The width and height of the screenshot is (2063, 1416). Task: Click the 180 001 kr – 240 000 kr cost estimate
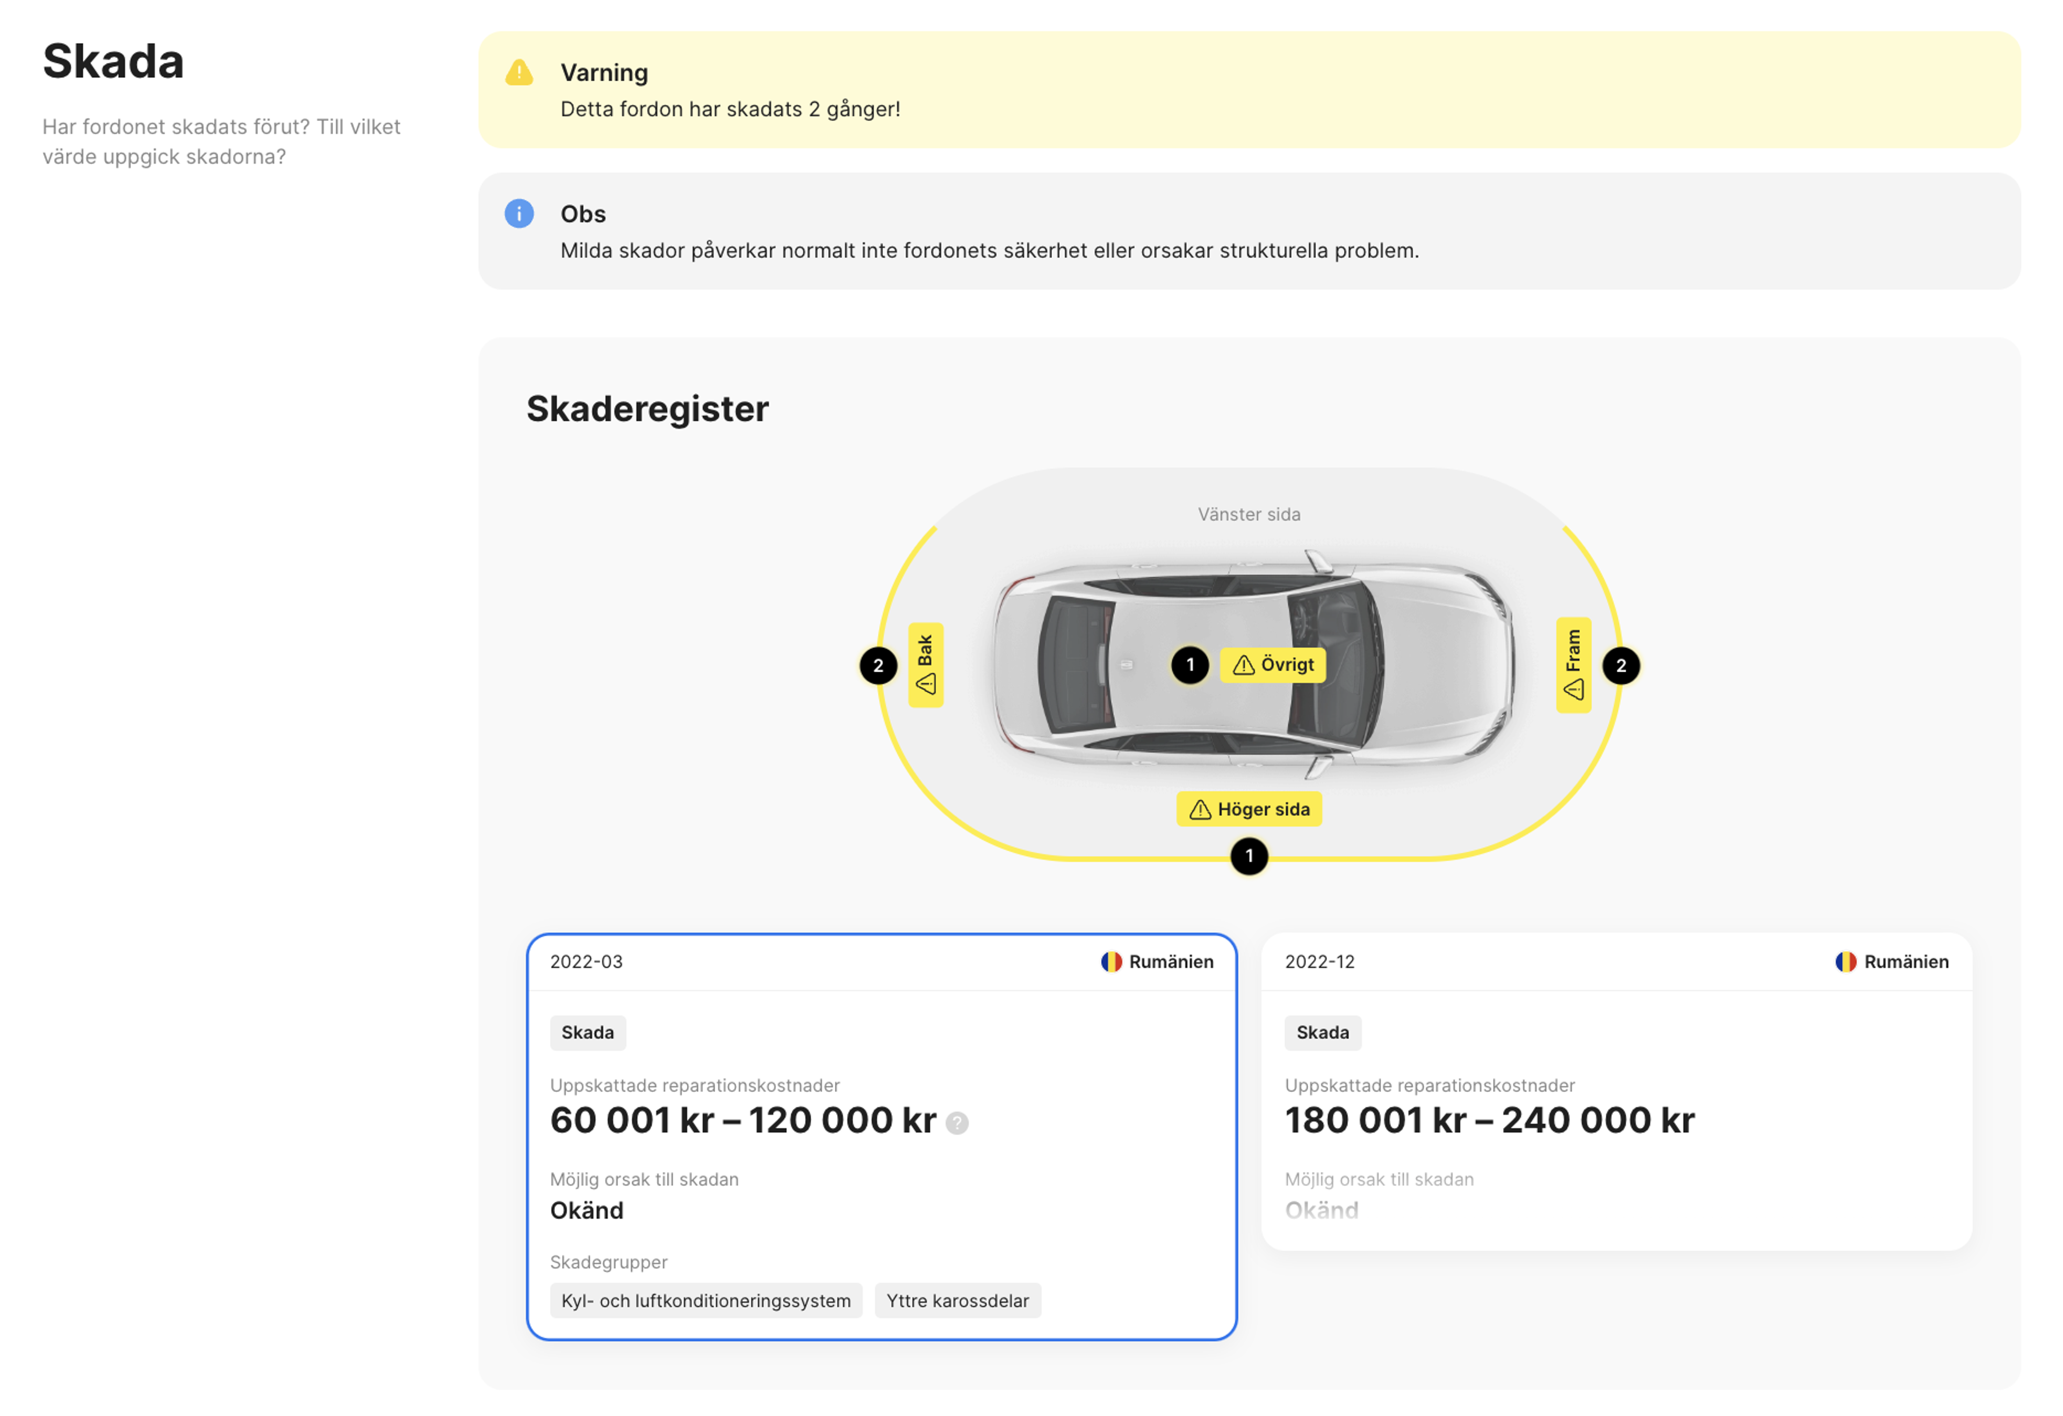(1490, 1122)
